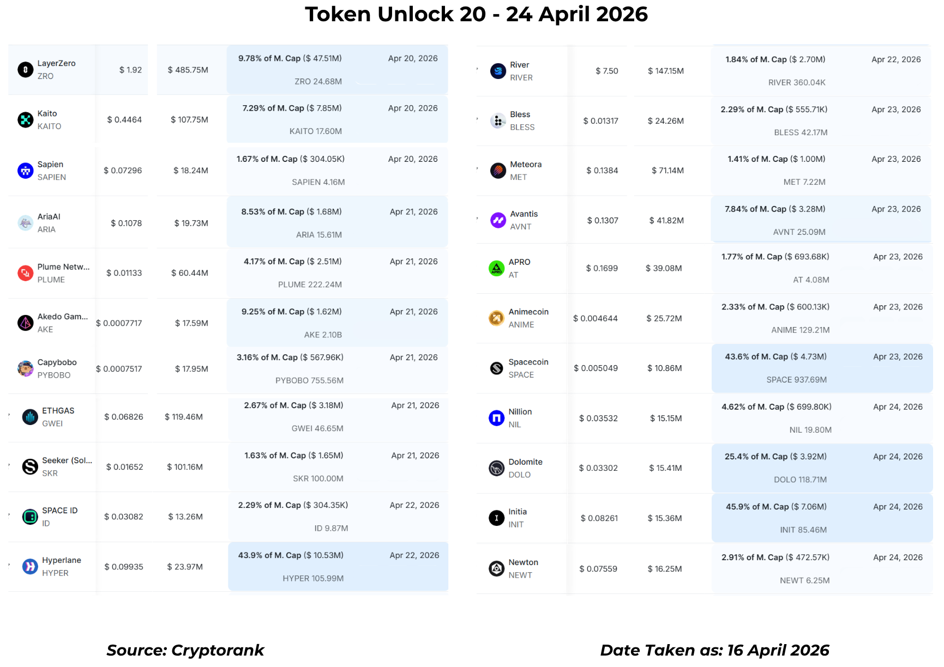Open the Newton token name link
The height and width of the screenshot is (667, 944).
pyautogui.click(x=523, y=562)
